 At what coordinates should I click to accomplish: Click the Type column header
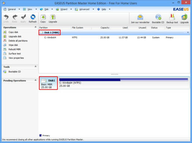(169, 28)
